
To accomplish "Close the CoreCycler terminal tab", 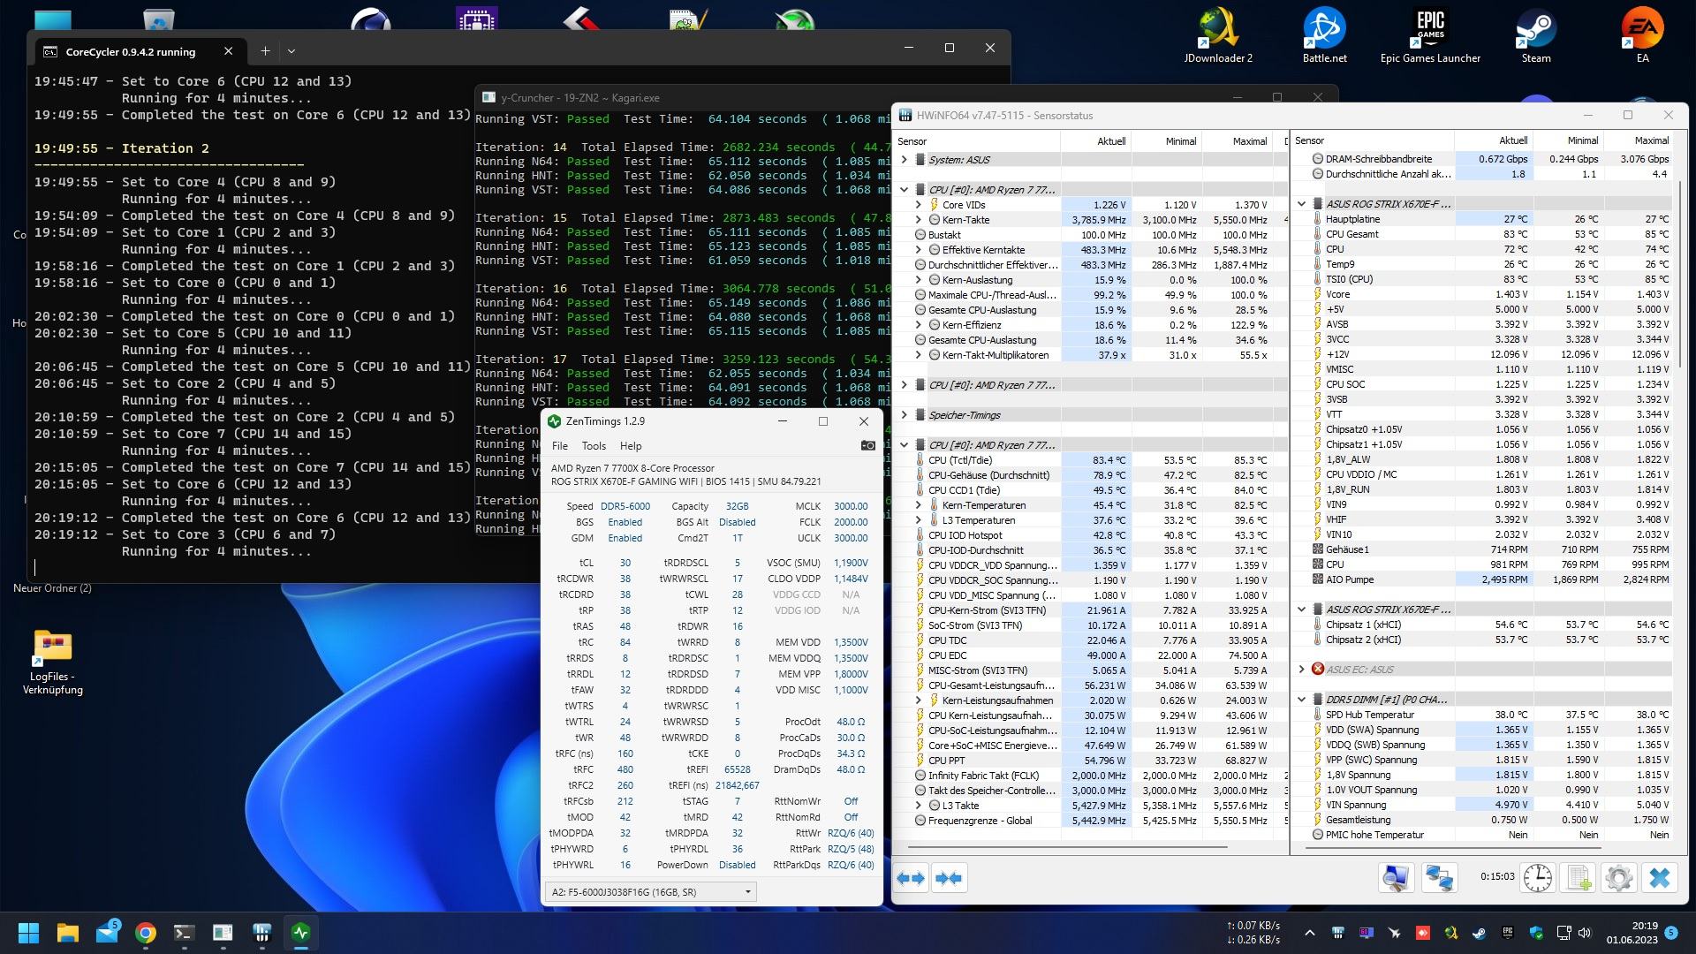I will click(229, 51).
